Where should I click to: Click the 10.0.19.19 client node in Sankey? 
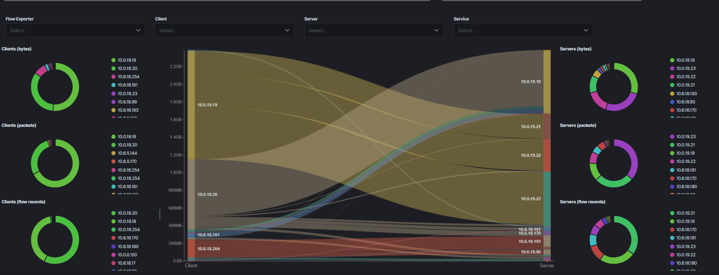[191, 105]
